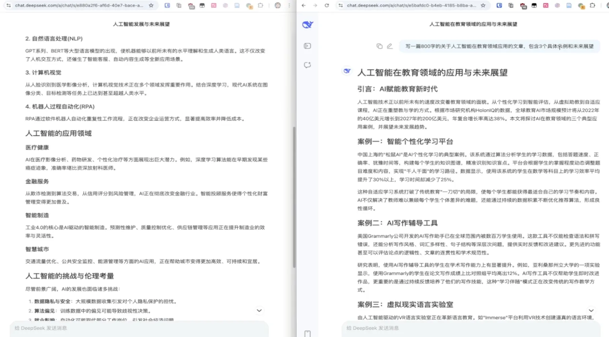The height and width of the screenshot is (337, 609).
Task: Start a new chat from the sidebar
Action: pyautogui.click(x=307, y=65)
